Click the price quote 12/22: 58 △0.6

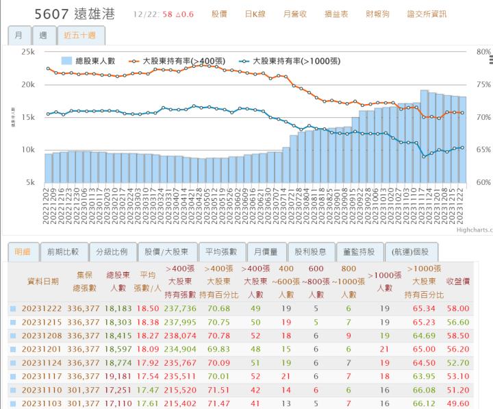(x=163, y=14)
